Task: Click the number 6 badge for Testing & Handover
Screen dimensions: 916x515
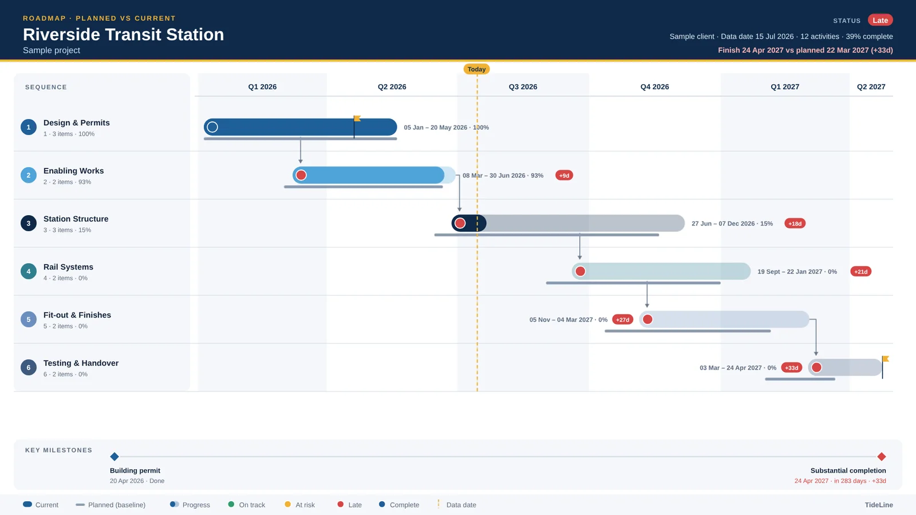Action: [29, 367]
